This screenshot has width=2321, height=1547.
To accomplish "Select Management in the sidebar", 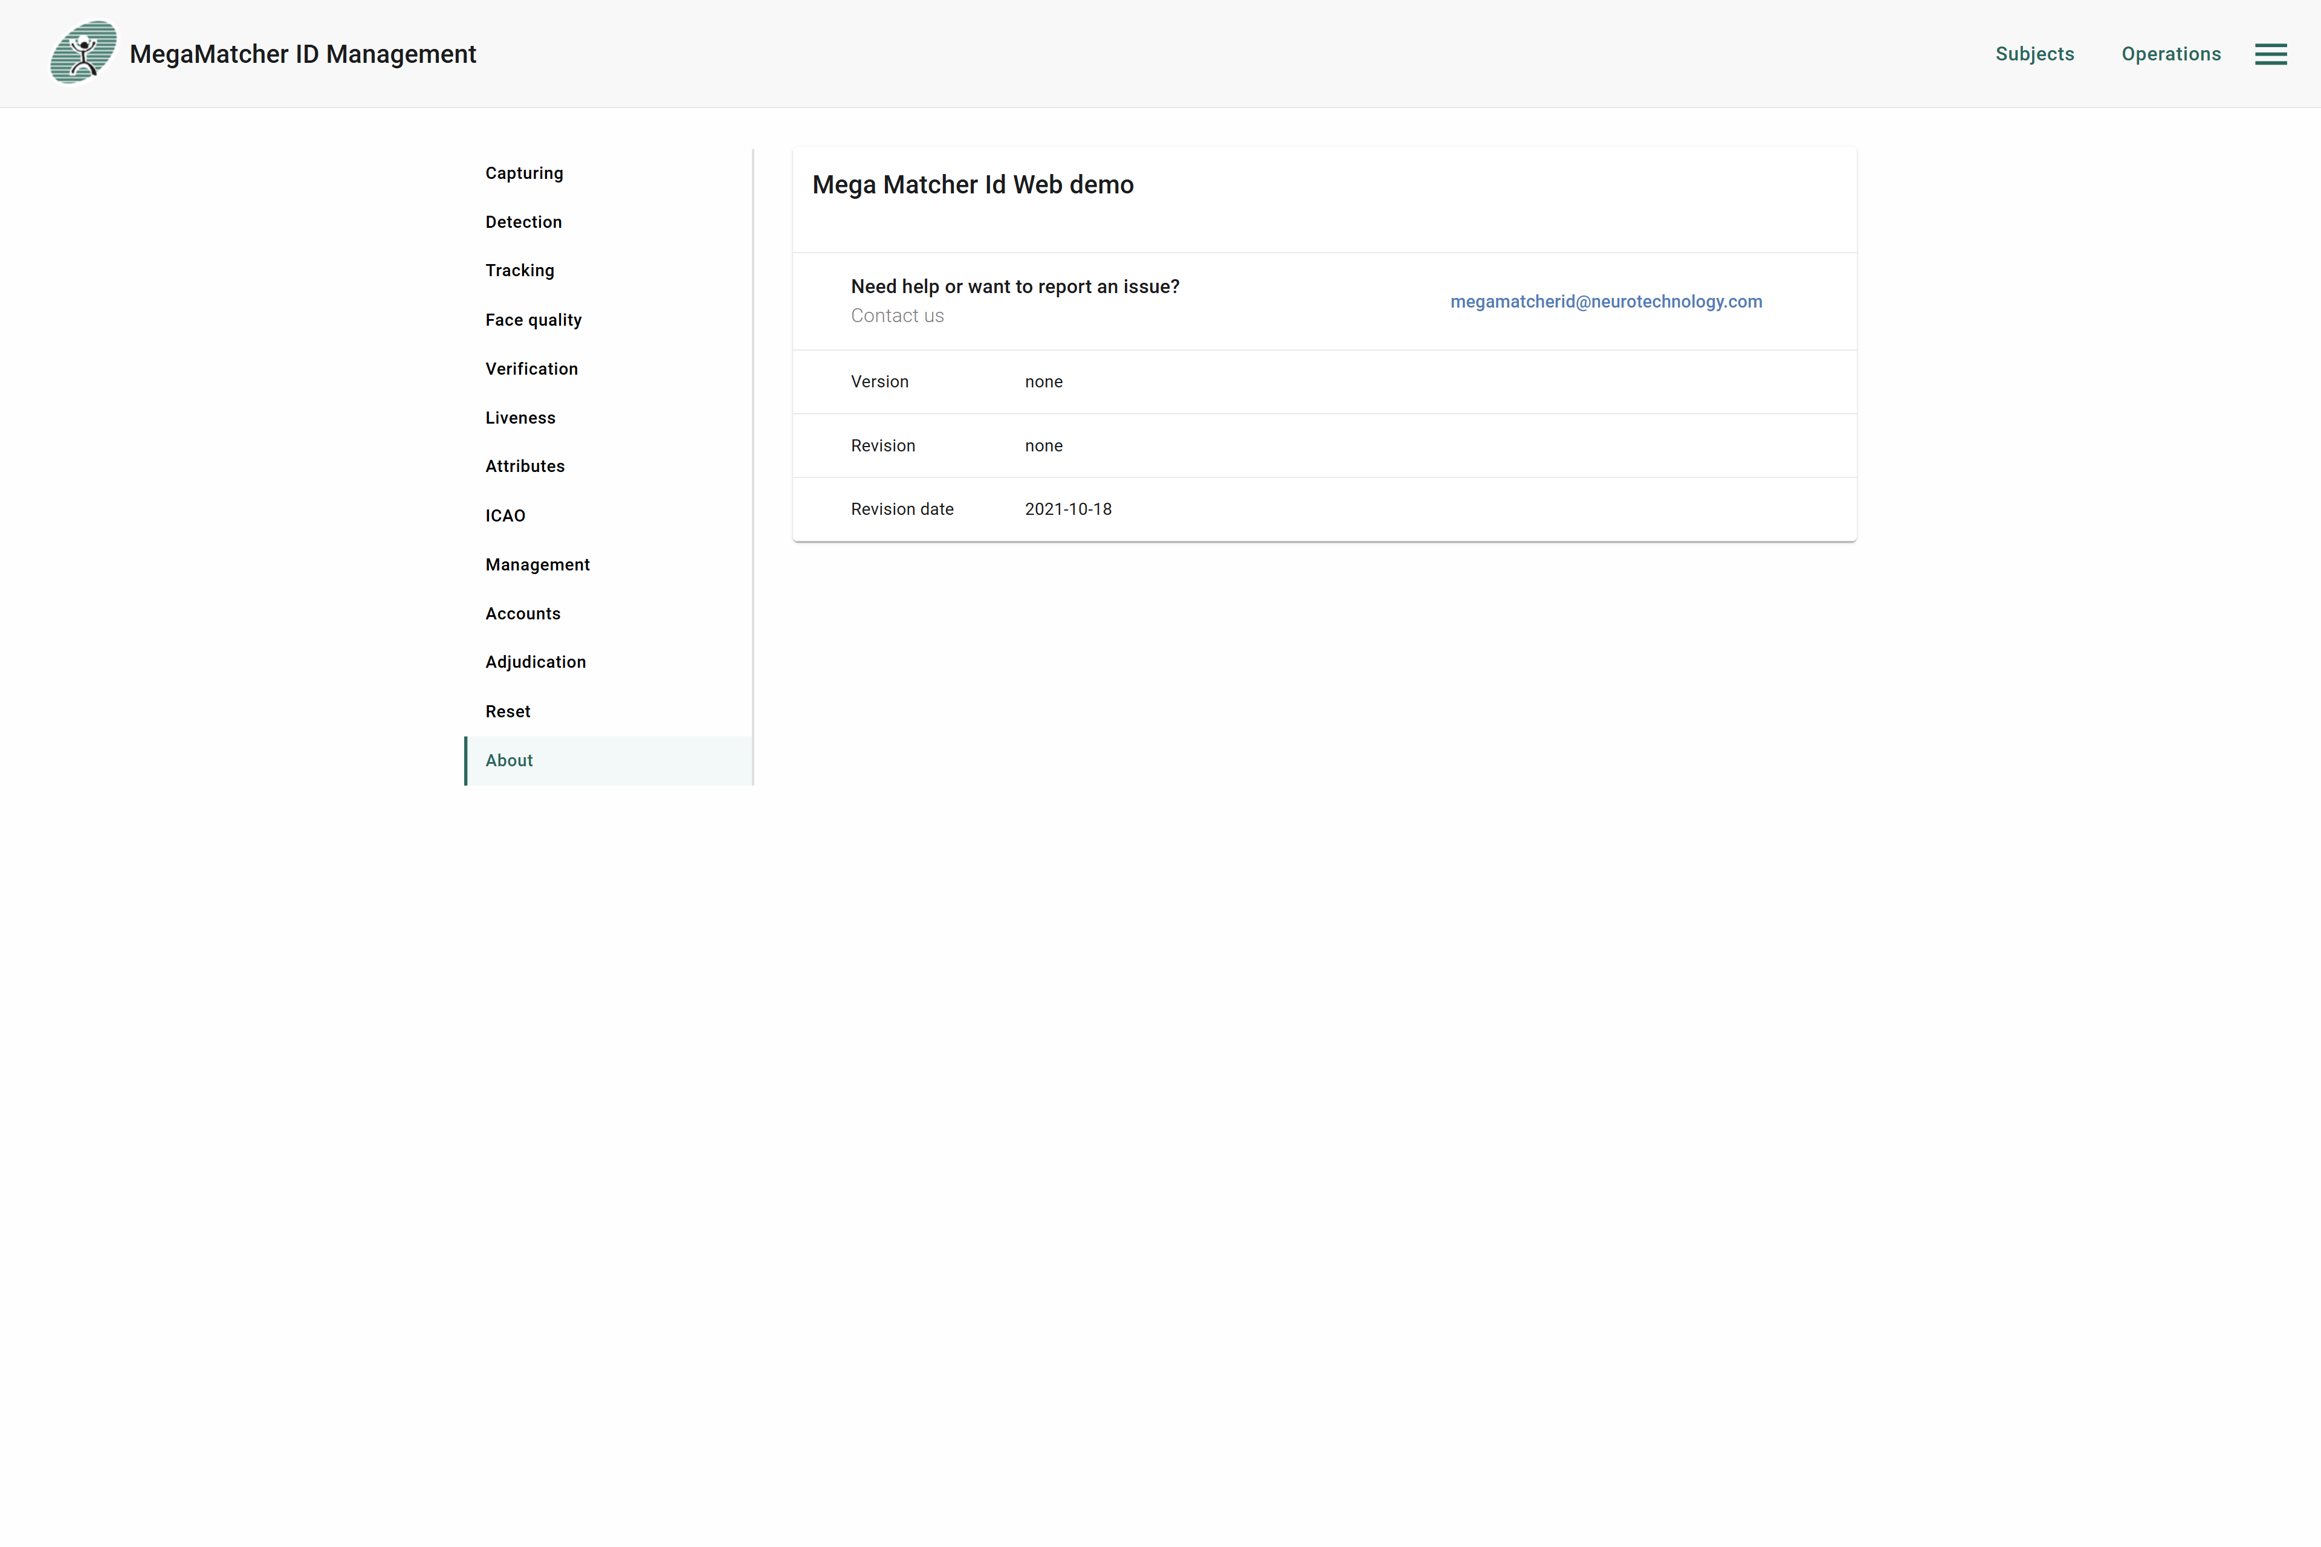I will (609, 564).
